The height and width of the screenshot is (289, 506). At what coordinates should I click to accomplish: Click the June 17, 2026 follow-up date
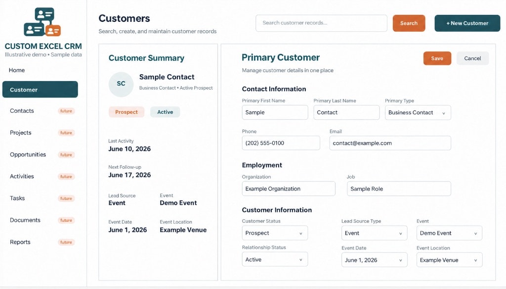click(129, 175)
